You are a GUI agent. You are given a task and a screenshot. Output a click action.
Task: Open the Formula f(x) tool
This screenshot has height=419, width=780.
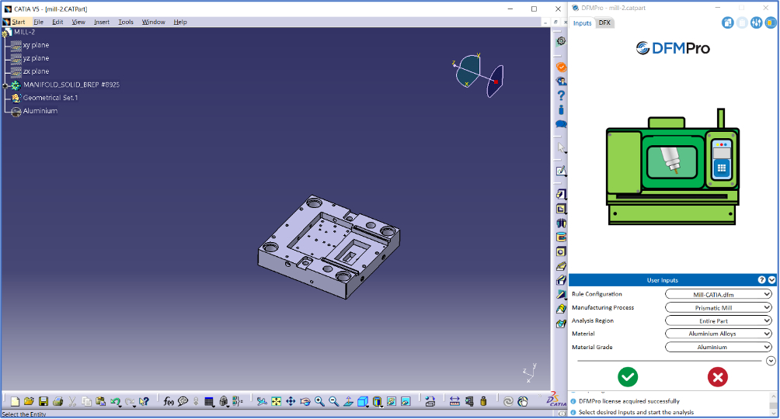pos(169,402)
